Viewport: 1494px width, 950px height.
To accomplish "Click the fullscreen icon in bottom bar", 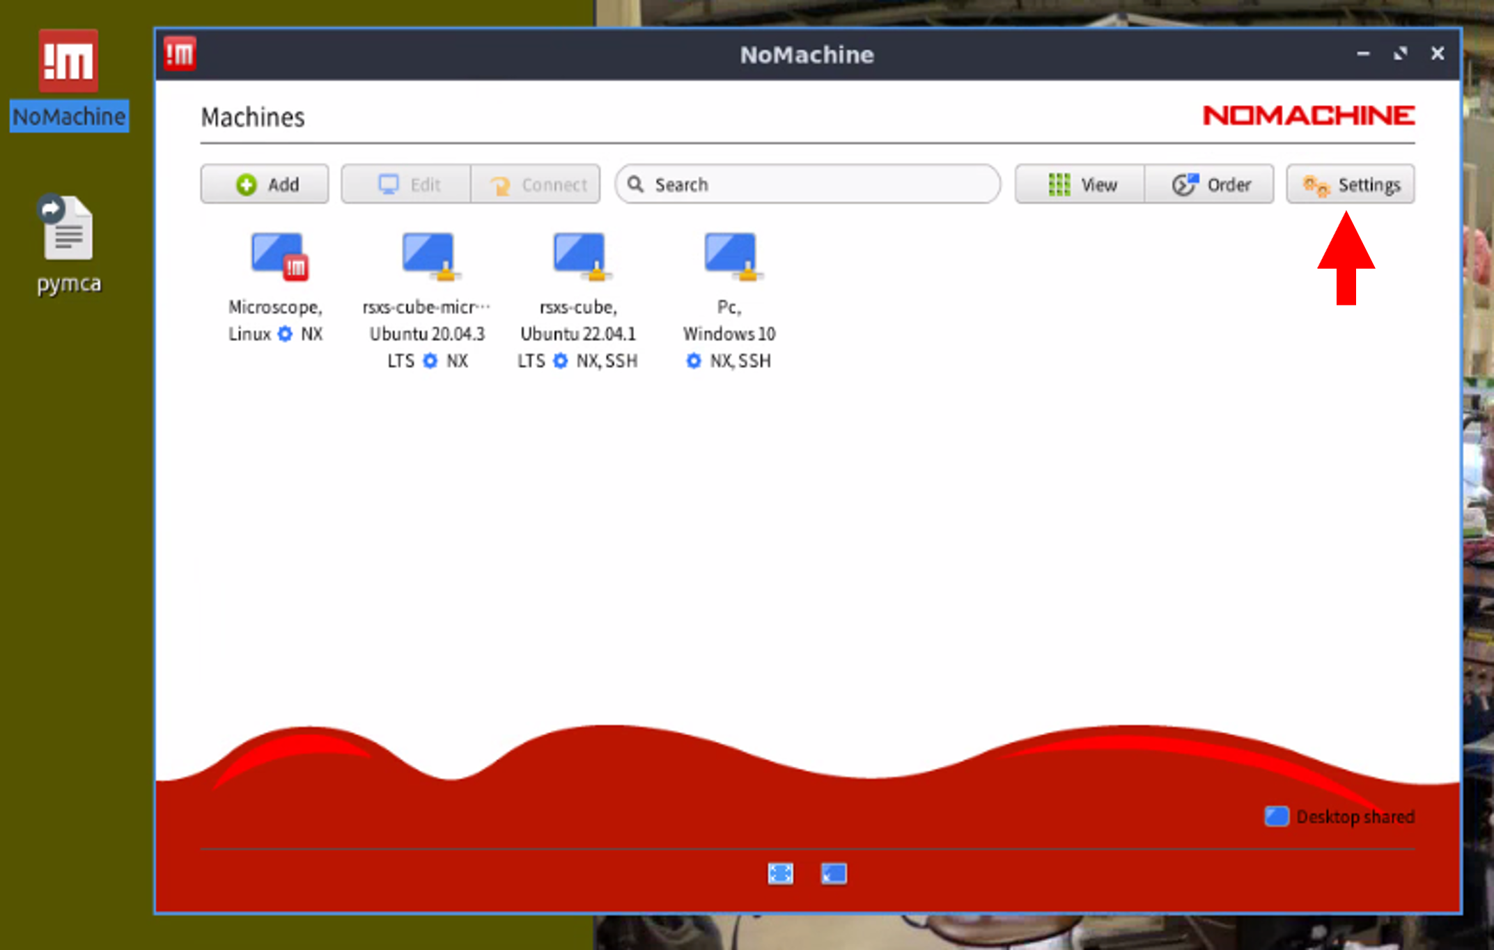I will click(780, 873).
